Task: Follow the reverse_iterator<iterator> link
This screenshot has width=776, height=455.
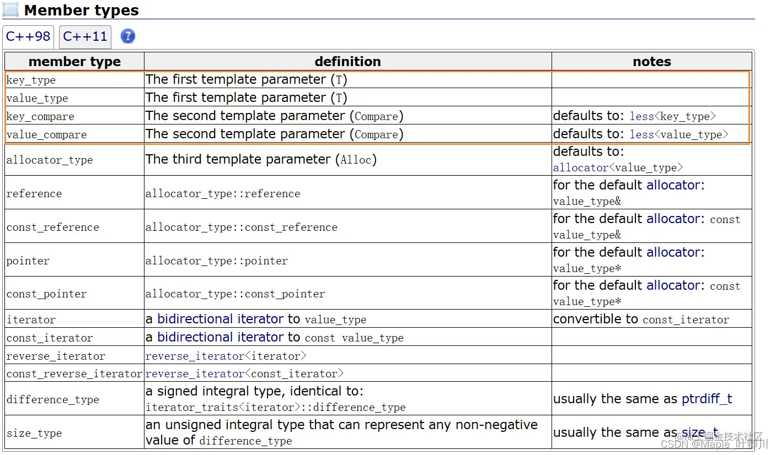Action: [x=226, y=356]
